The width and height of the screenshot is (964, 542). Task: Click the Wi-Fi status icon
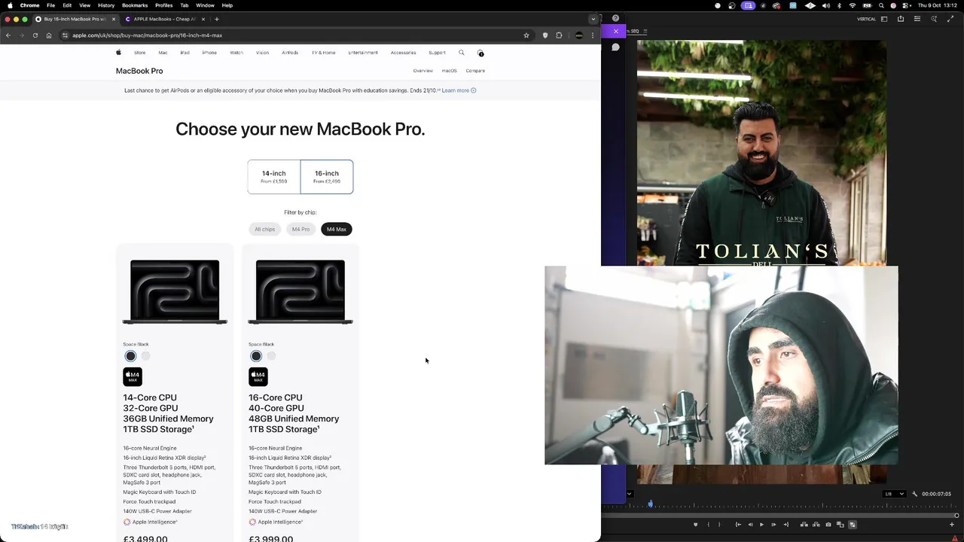click(x=852, y=5)
